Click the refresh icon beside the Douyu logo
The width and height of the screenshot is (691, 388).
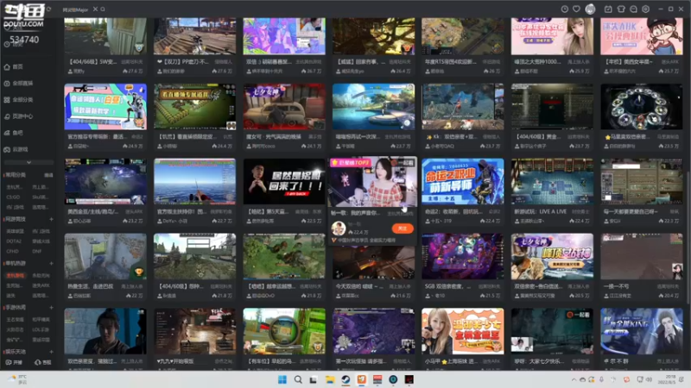[49, 9]
